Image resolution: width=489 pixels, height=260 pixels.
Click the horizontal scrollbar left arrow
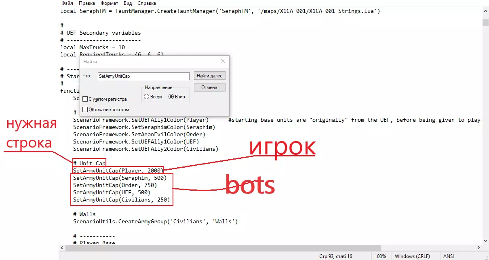pos(62,248)
